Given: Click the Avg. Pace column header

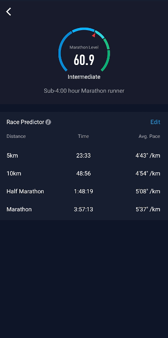Looking at the screenshot, I should click(x=149, y=136).
